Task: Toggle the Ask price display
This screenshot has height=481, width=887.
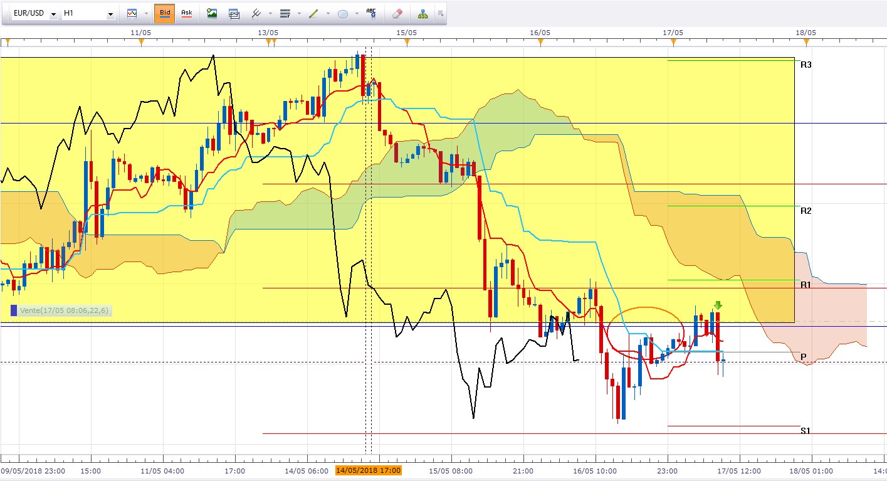Action: (x=187, y=13)
